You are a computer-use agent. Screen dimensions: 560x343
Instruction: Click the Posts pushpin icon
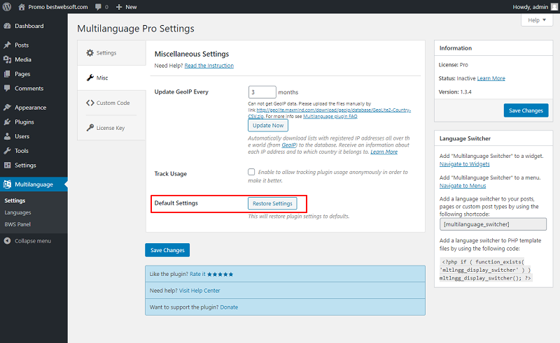click(7, 45)
